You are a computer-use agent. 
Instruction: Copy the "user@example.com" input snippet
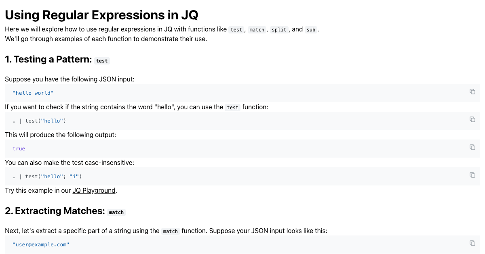click(472, 243)
